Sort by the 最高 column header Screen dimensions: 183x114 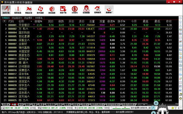click(145, 21)
